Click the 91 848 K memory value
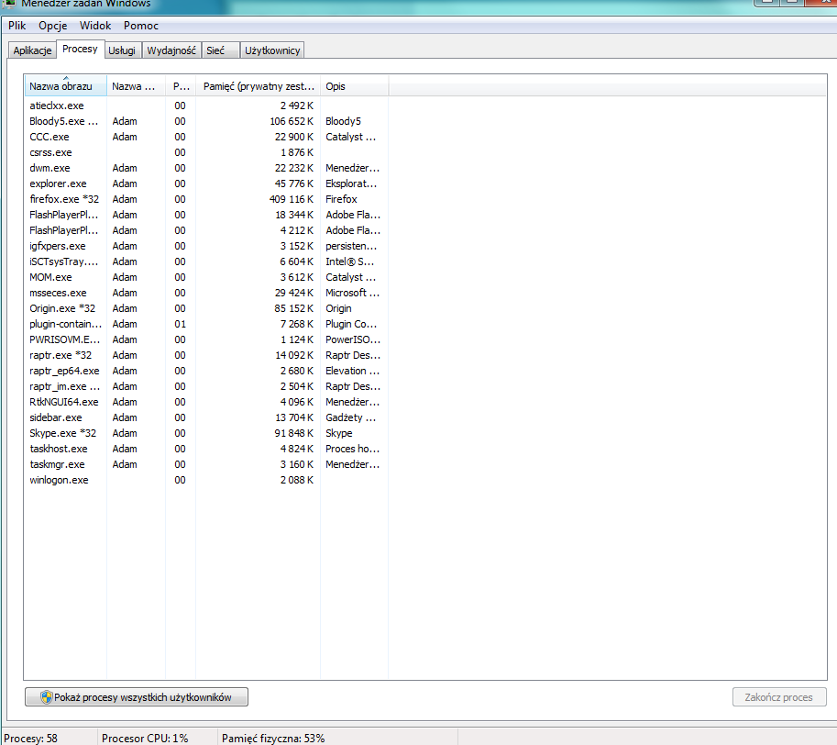The width and height of the screenshot is (837, 745). click(293, 432)
